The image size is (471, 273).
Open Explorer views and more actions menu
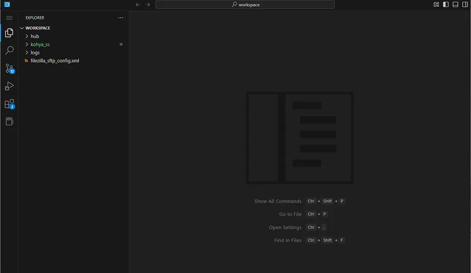pyautogui.click(x=120, y=18)
